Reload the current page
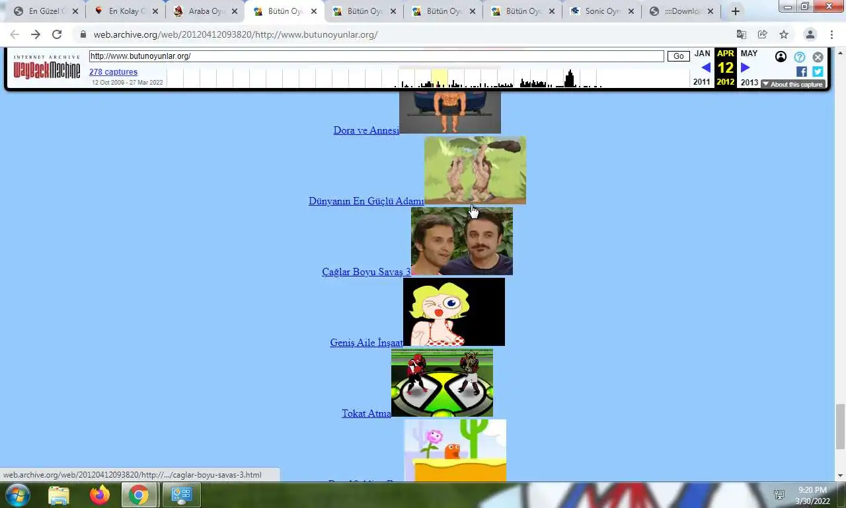The image size is (846, 508). coord(57,34)
